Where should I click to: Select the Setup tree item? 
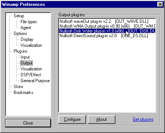pos(19,16)
